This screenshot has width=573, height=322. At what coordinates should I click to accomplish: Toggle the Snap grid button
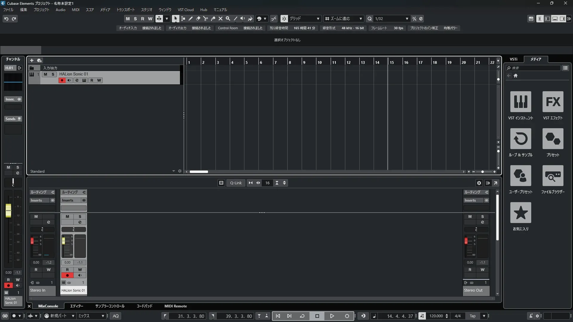[284, 18]
